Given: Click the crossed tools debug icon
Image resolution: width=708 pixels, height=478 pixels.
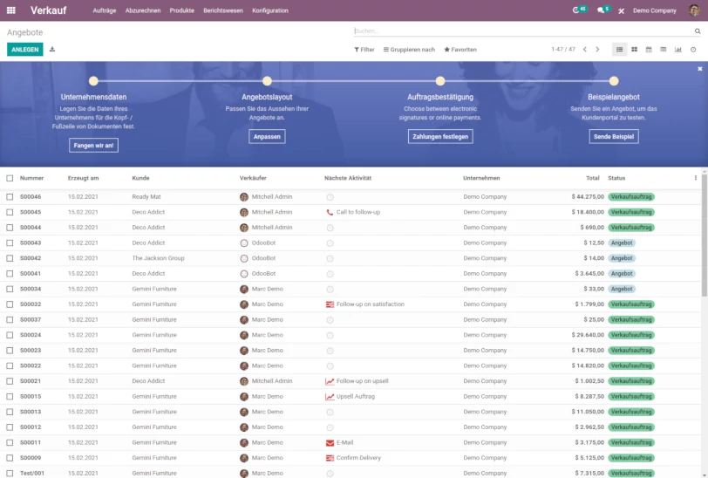Looking at the screenshot, I should 622,10.
